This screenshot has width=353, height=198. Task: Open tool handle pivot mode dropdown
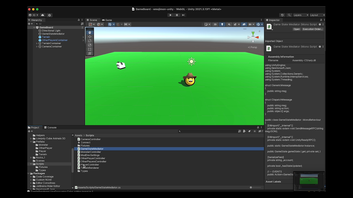91,24
